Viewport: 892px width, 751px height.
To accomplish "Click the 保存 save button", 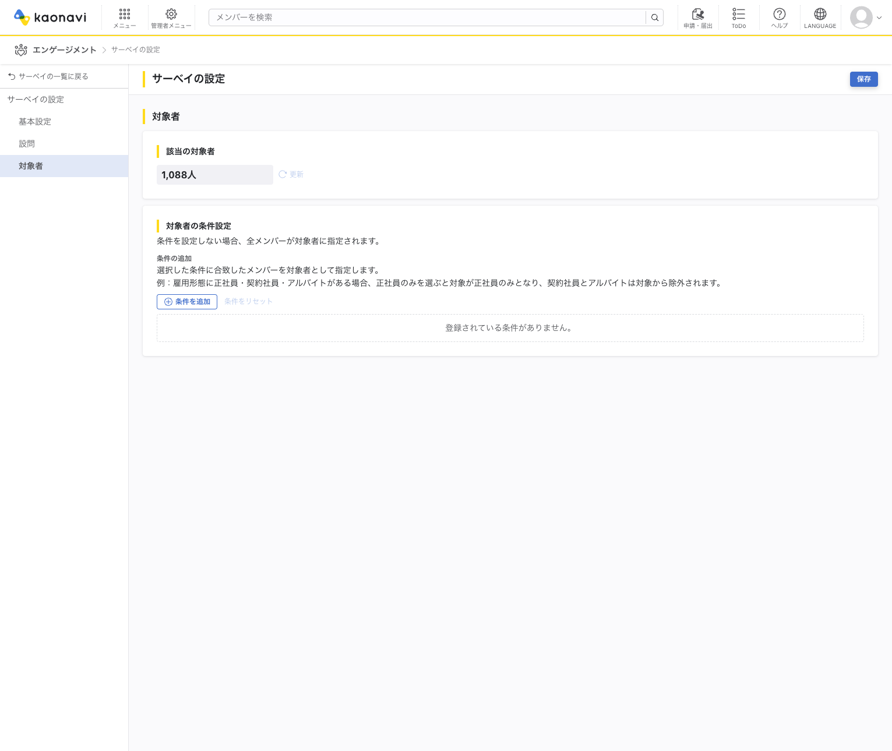I will coord(864,79).
